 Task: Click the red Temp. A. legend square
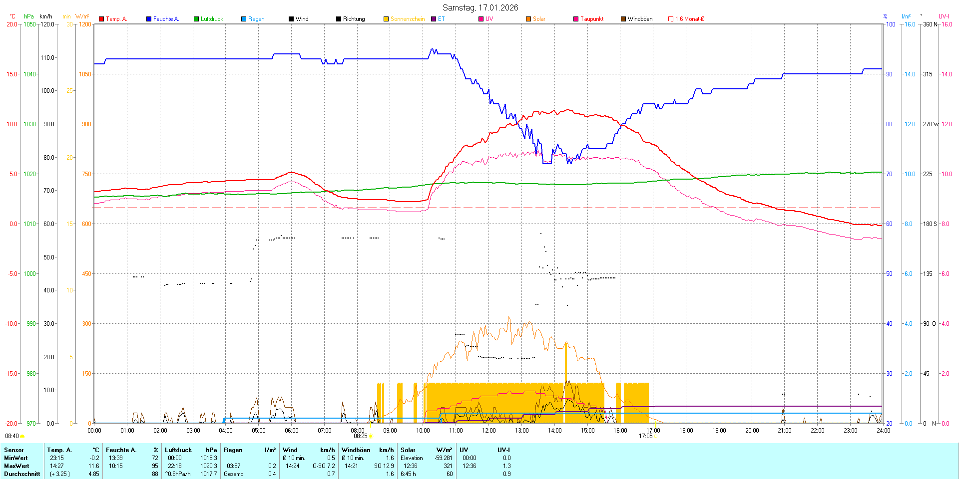(x=101, y=19)
